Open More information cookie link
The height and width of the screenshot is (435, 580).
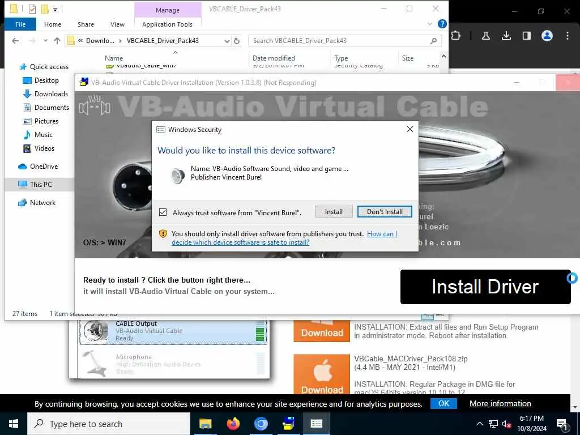click(500, 403)
